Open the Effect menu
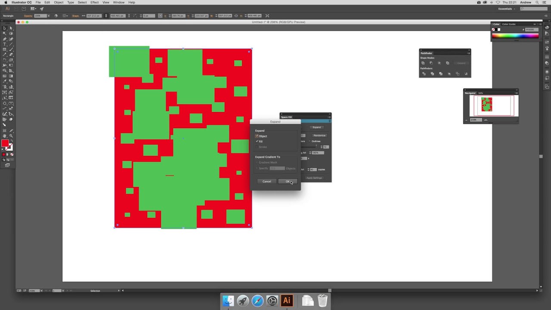This screenshot has height=310, width=551. 95,3
